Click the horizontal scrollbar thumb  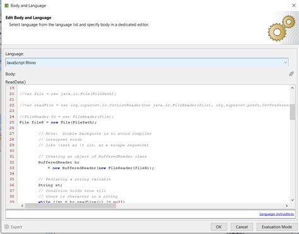[x=71, y=206]
